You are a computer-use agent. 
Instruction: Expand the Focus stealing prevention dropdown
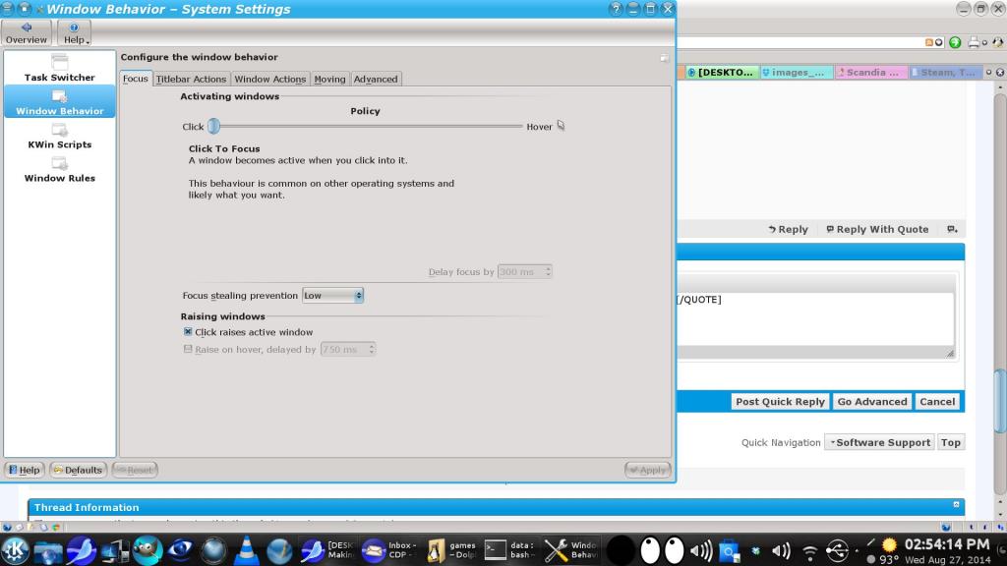pos(332,295)
